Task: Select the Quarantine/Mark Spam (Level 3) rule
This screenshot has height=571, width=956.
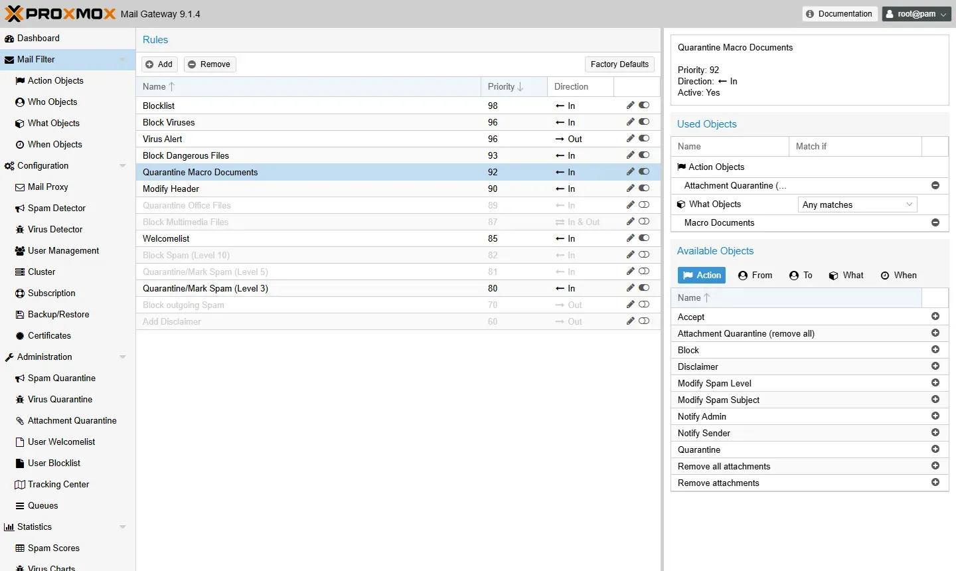Action: point(398,288)
